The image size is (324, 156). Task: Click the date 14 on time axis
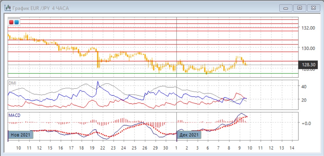point(292,148)
